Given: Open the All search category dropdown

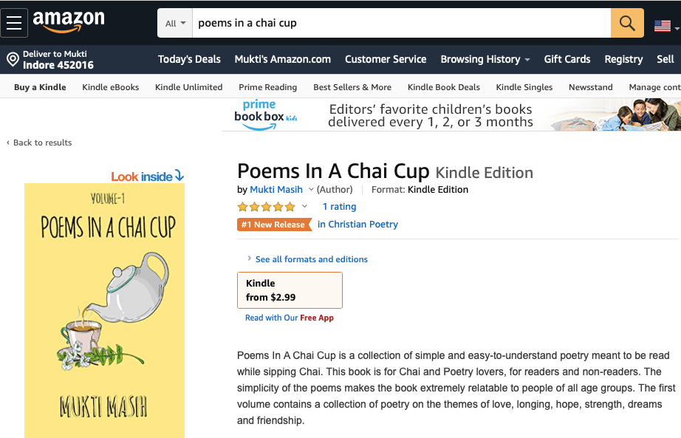Looking at the screenshot, I should click(175, 23).
